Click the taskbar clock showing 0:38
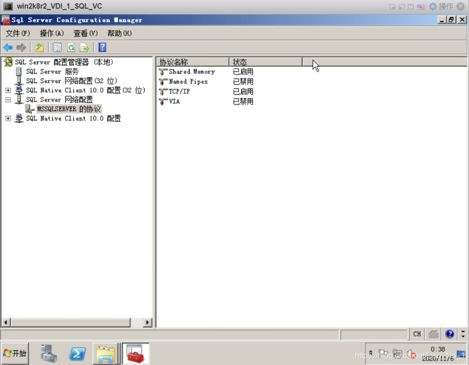 (x=437, y=349)
